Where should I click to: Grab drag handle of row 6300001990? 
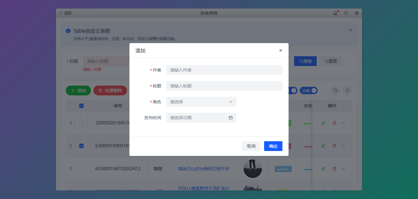click(71, 146)
